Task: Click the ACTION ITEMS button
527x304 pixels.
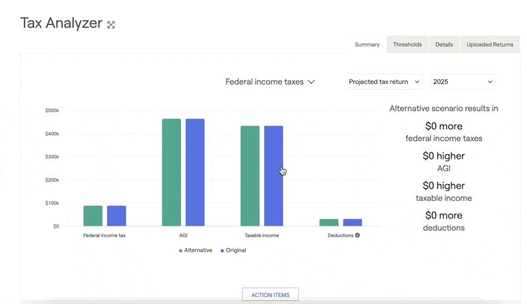Action: [270, 295]
